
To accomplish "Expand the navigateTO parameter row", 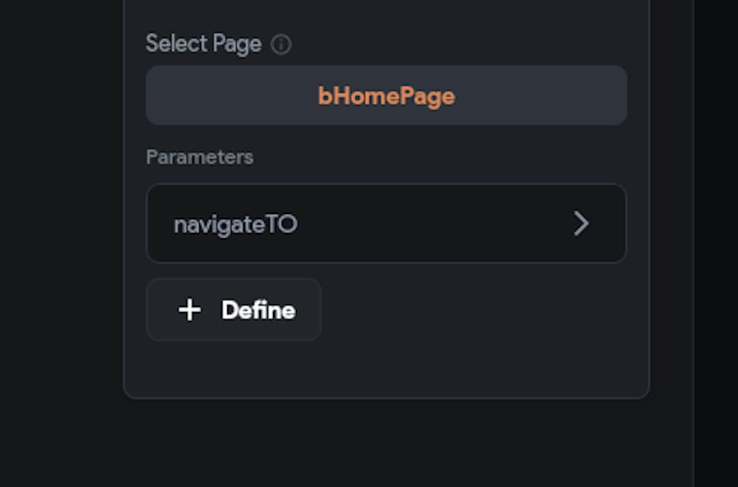I will pos(386,224).
